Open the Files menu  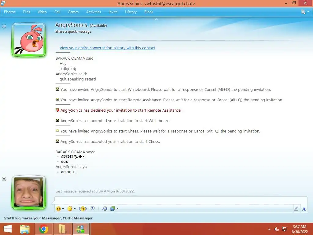tap(26, 12)
